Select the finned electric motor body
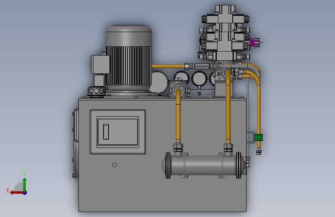 129,65
